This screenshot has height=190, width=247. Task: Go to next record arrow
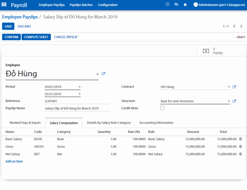pyautogui.click(x=241, y=26)
